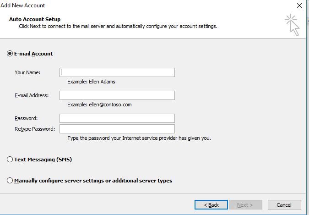Click the 'Example: Ellen Adams' hint text

[x=91, y=82]
